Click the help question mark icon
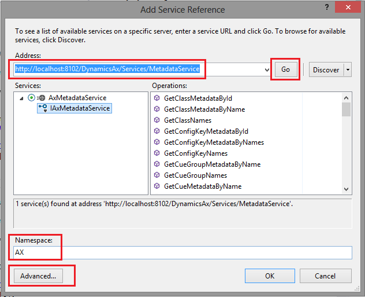 tap(327, 8)
